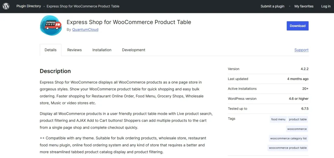The width and height of the screenshot is (334, 158).
Task: Open the QuantumCloud author link
Action: tap(85, 30)
